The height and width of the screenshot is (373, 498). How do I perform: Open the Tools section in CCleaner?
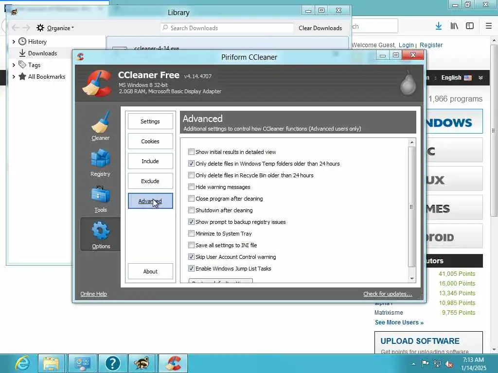tap(100, 199)
